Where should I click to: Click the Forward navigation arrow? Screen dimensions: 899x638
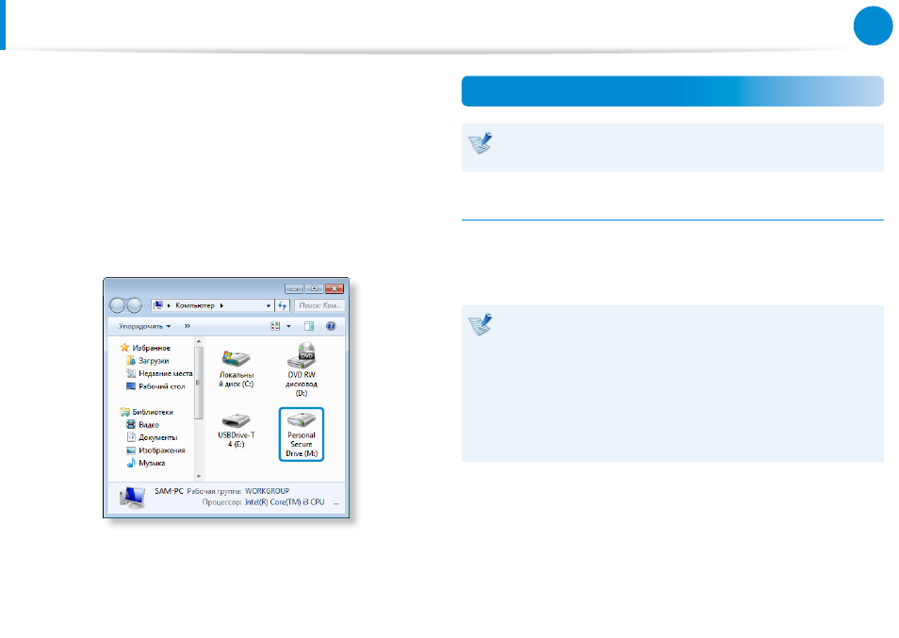tap(134, 305)
